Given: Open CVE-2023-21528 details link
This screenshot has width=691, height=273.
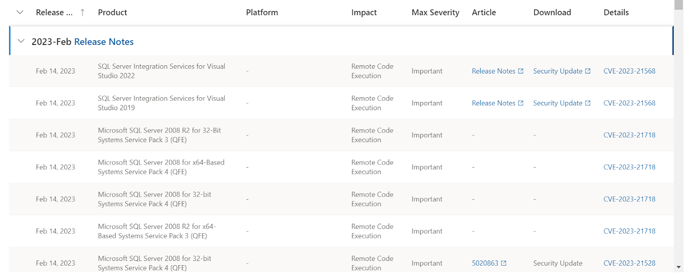Looking at the screenshot, I should (629, 263).
